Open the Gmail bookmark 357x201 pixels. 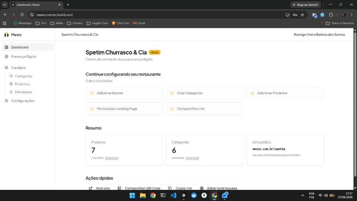[139, 23]
